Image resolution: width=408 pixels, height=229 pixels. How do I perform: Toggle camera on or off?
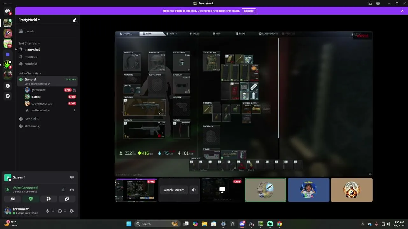12,199
